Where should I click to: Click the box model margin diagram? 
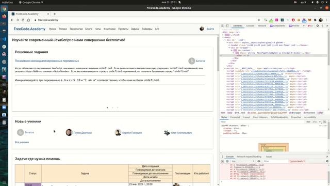click(273, 147)
